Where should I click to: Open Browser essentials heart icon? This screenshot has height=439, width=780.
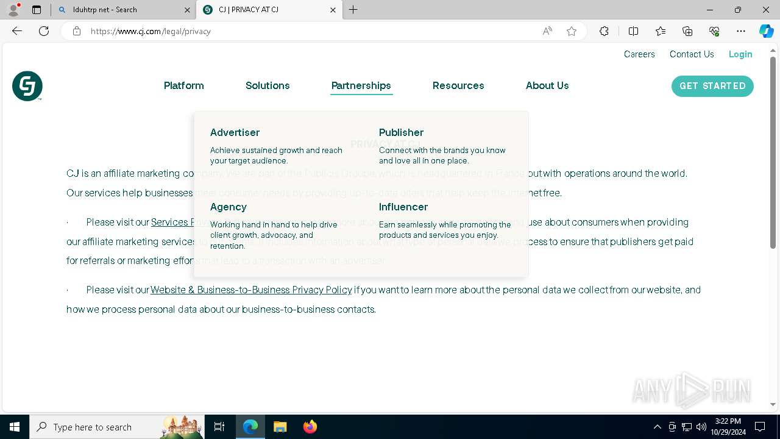(x=714, y=31)
